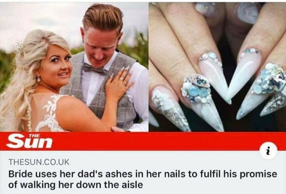Click the info "i" icon on the link preview
The image size is (286, 194).
[x=268, y=151]
